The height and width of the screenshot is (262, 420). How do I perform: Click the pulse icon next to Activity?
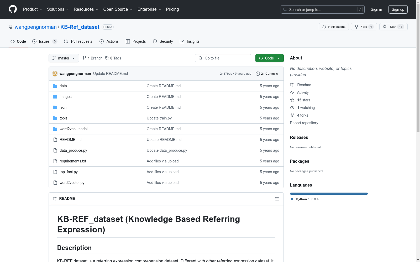(292, 92)
